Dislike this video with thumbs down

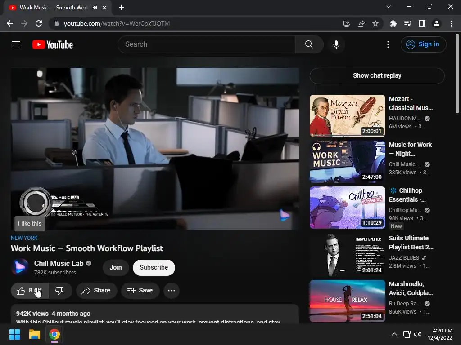(x=60, y=291)
